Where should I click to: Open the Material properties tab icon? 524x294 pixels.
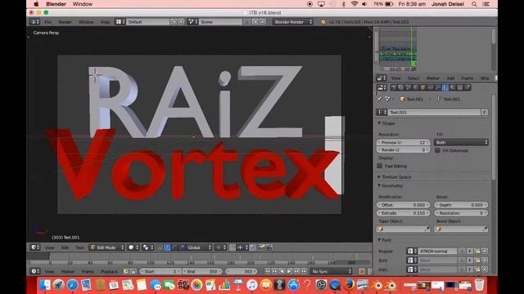pos(453,87)
